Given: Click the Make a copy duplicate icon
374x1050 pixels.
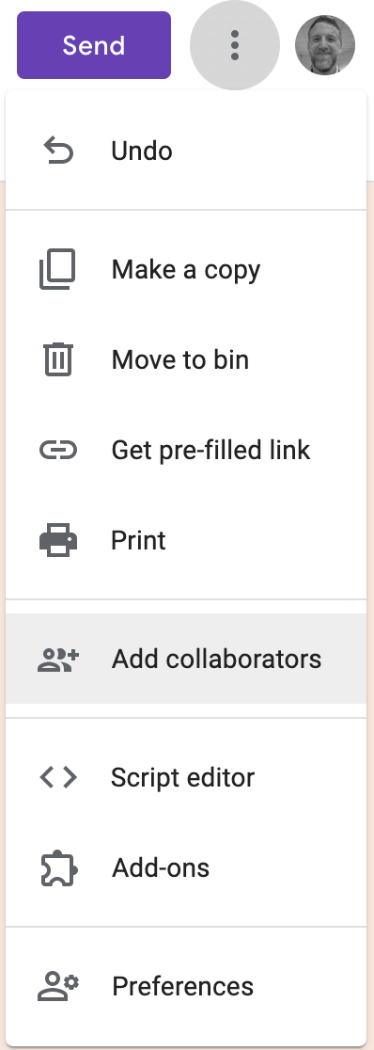Looking at the screenshot, I should 57,269.
